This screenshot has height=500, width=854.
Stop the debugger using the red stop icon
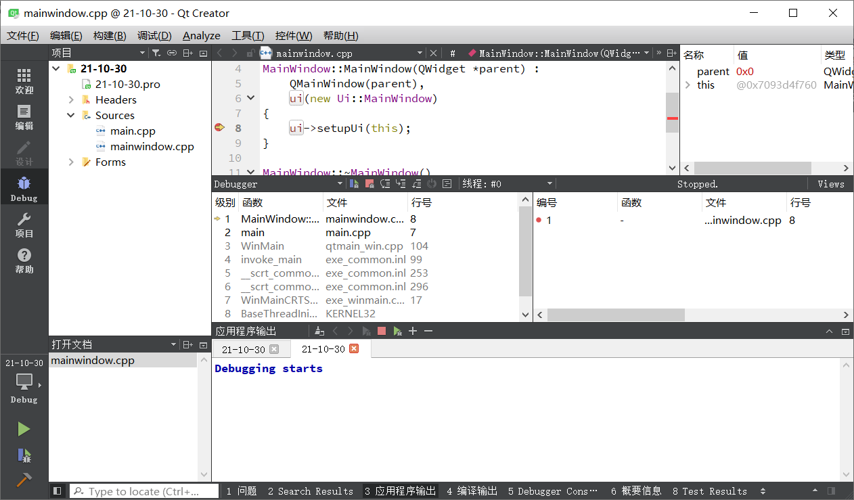tap(370, 183)
